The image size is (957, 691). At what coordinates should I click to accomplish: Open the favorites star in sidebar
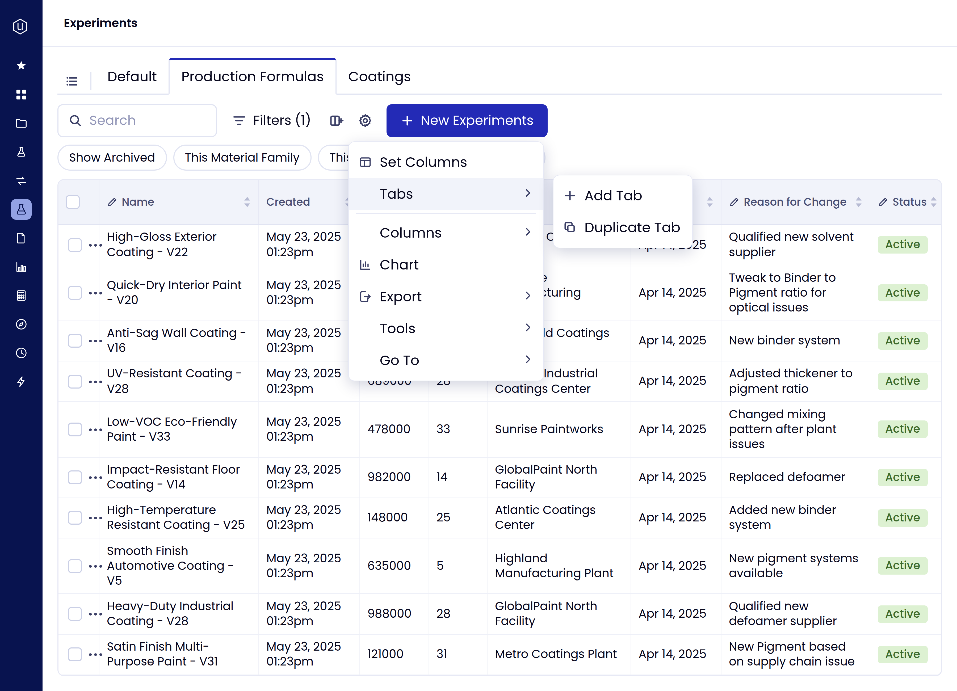[21, 65]
